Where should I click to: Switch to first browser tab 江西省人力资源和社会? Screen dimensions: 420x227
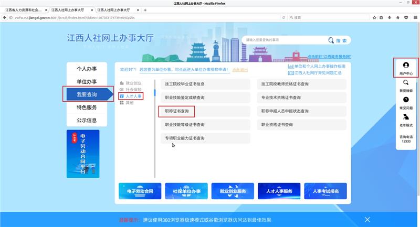pos(23,10)
